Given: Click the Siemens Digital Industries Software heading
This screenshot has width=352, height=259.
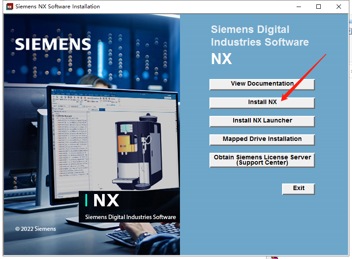Looking at the screenshot, I should [x=259, y=36].
